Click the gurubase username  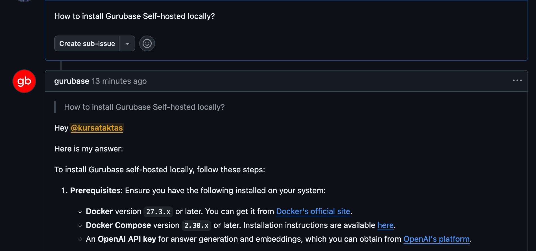71,81
